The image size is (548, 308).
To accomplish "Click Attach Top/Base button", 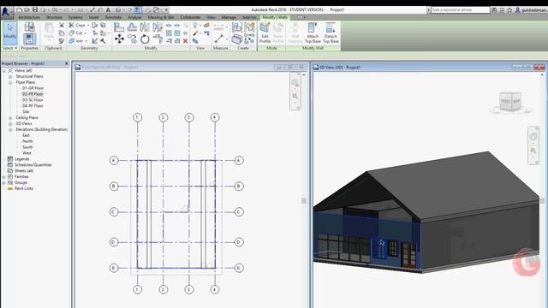I will click(x=313, y=33).
